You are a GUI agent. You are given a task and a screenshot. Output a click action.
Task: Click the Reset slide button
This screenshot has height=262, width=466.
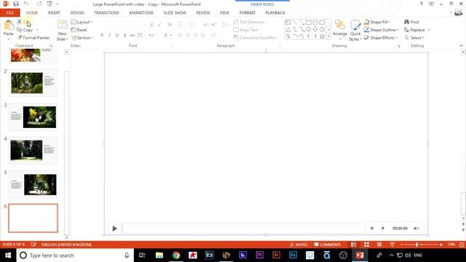click(x=79, y=30)
